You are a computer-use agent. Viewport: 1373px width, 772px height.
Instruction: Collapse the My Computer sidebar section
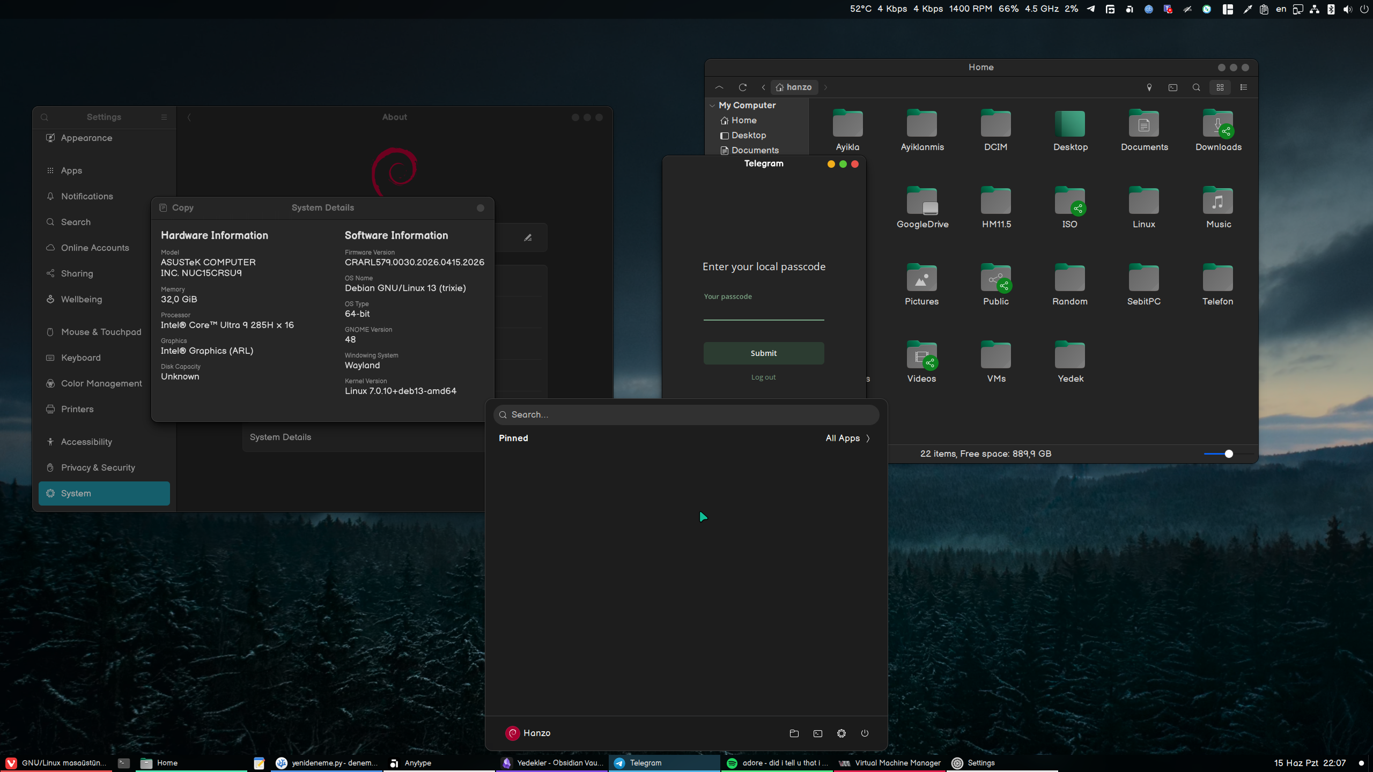[712, 106]
